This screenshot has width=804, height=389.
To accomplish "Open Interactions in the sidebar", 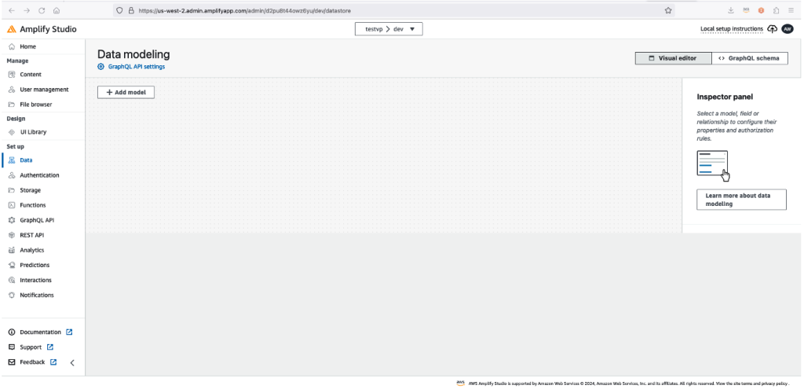I will [36, 281].
